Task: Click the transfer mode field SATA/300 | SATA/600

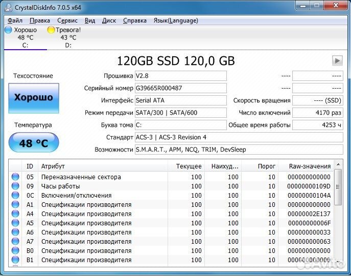Action: coord(181,113)
